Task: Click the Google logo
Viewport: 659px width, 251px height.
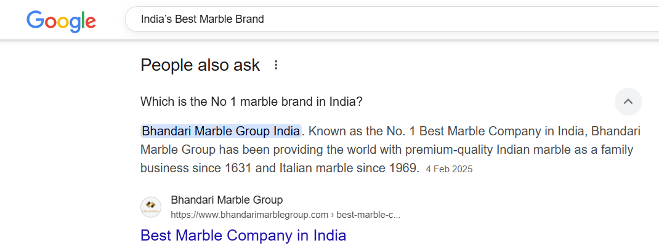Action: point(62,20)
